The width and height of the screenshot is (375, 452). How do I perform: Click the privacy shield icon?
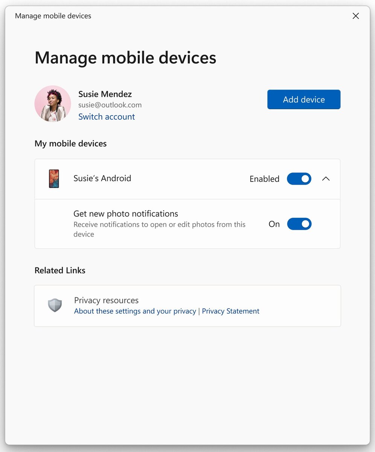55,305
